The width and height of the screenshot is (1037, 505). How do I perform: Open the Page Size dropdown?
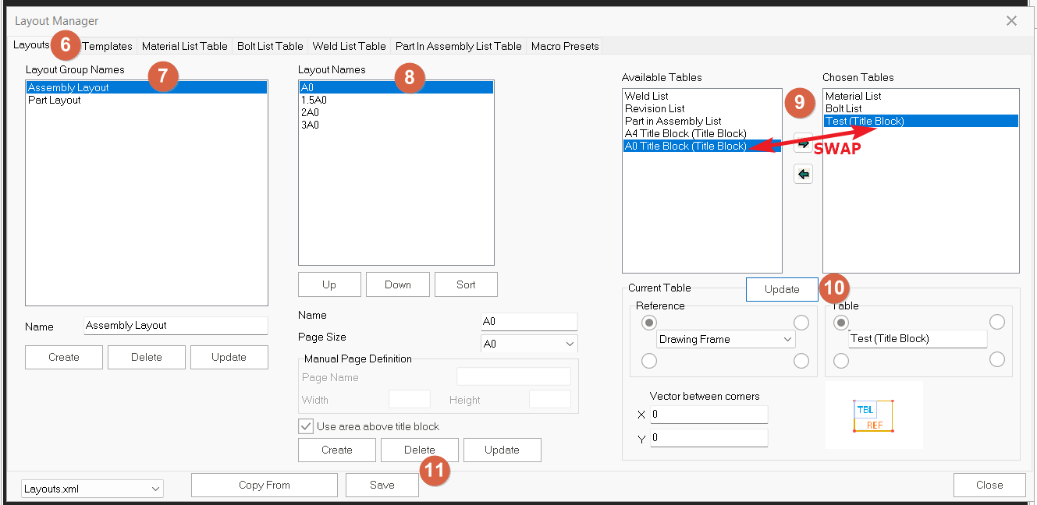530,344
